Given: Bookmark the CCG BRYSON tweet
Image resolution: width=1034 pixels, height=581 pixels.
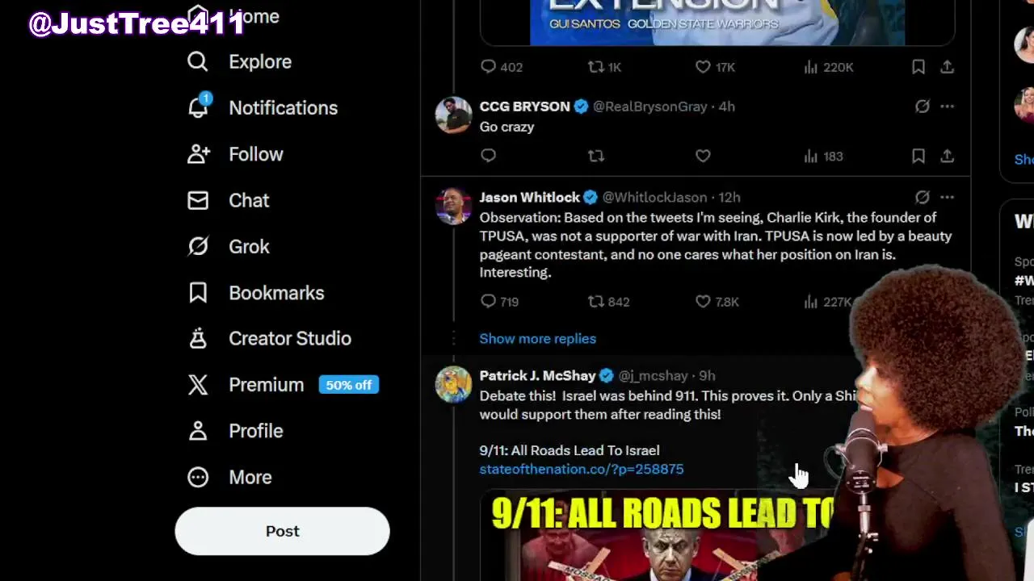Looking at the screenshot, I should (x=918, y=156).
